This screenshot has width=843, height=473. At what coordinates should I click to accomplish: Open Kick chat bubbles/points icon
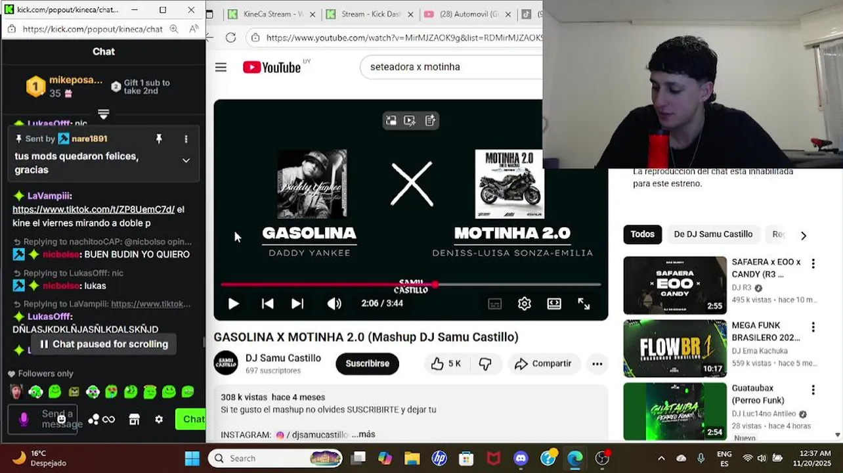coord(94,419)
